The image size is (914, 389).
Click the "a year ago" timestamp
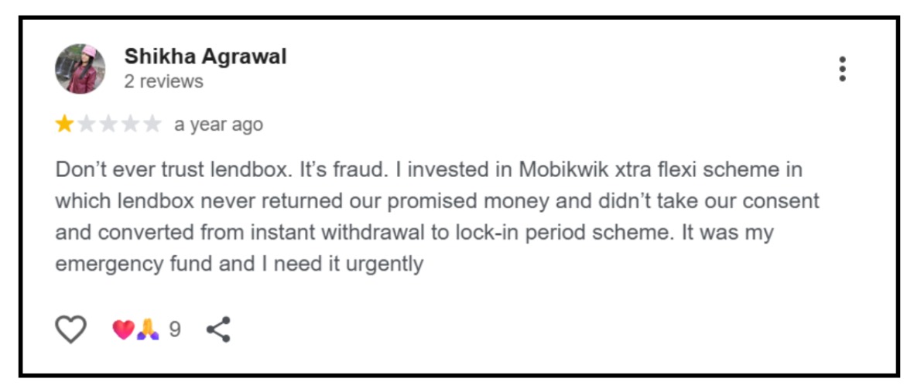pyautogui.click(x=218, y=125)
